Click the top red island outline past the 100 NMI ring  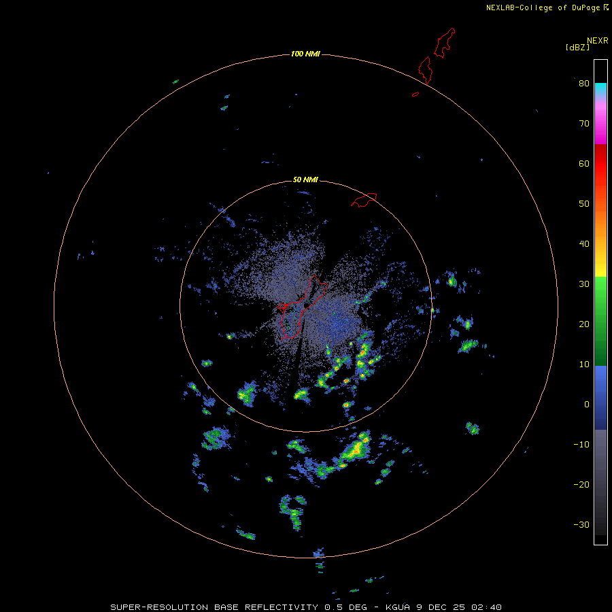tap(445, 43)
